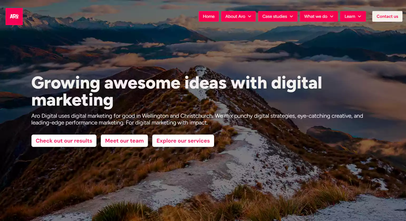Image resolution: width=406 pixels, height=221 pixels.
Task: Expand the About Aro chevron arrow
Action: 250,16
